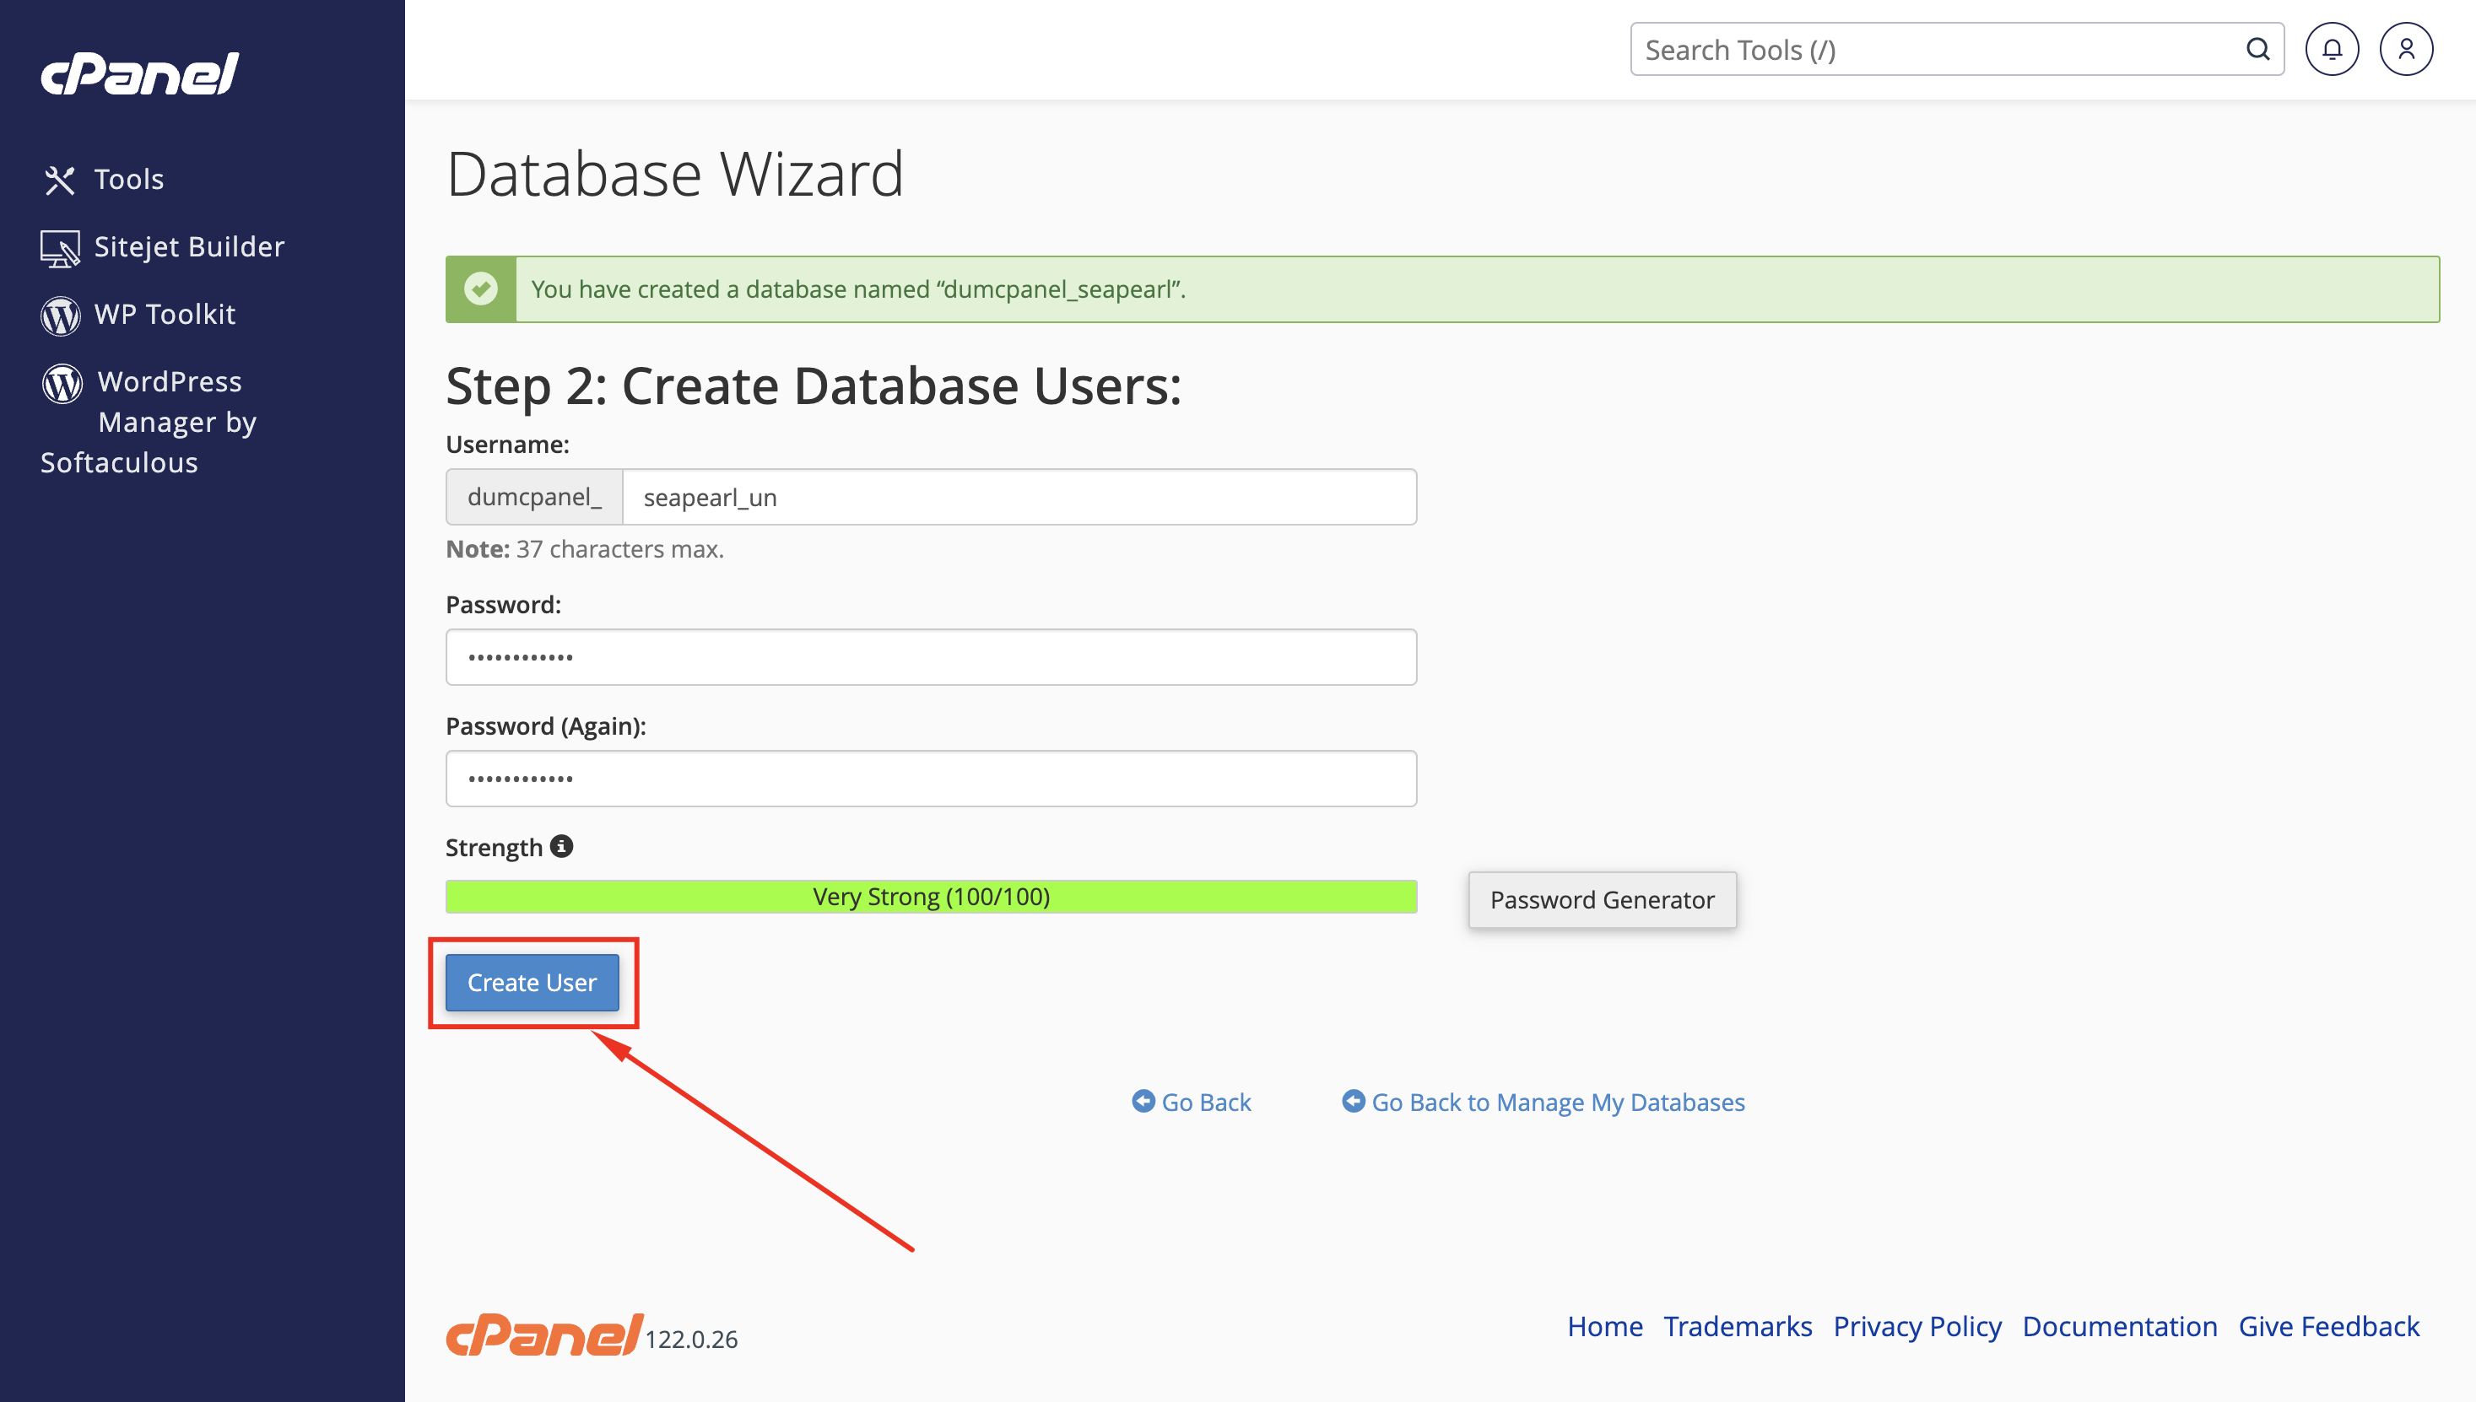Open the notifications bell icon
Screen dimensions: 2476x1402
[2332, 49]
